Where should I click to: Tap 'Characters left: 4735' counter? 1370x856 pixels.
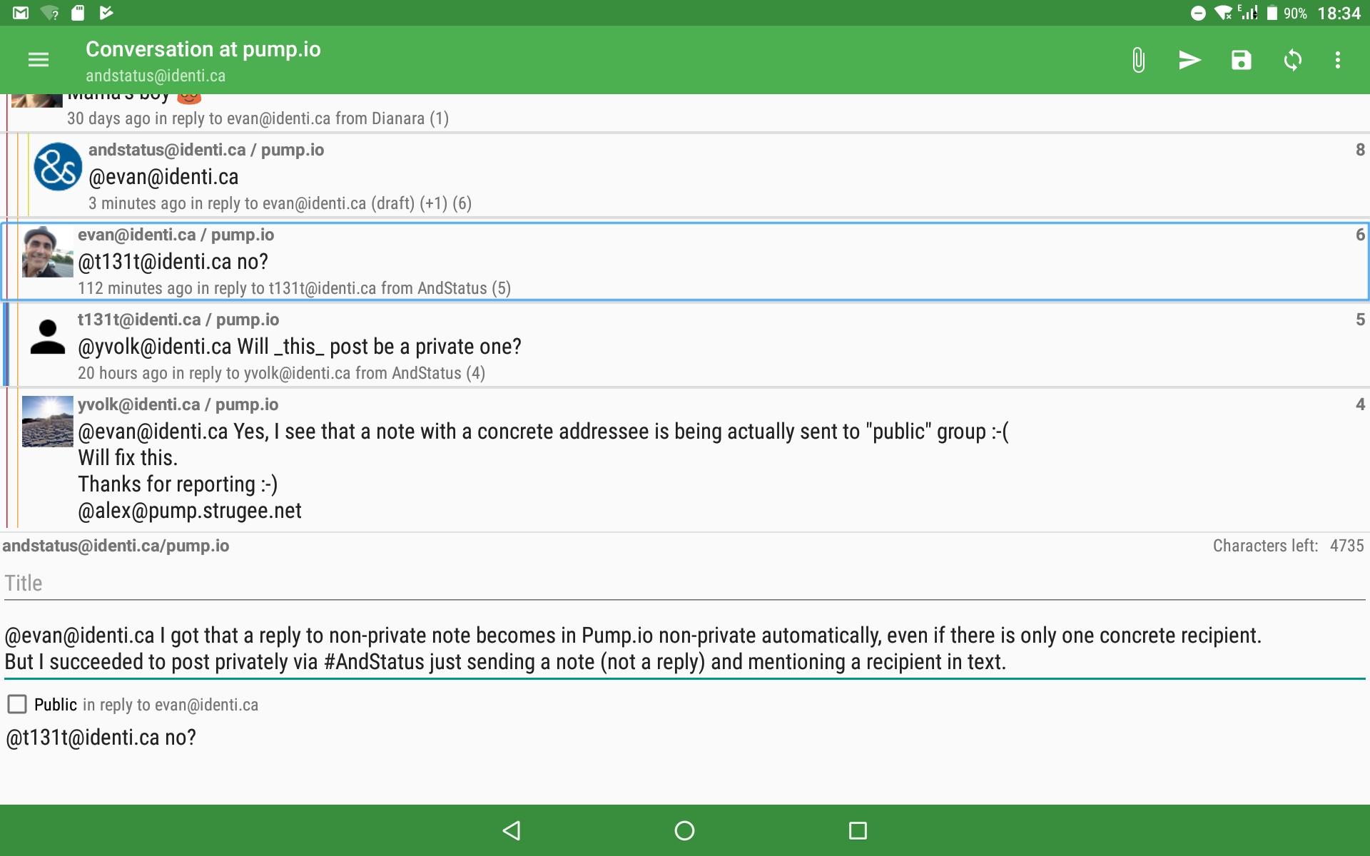[x=1289, y=546]
